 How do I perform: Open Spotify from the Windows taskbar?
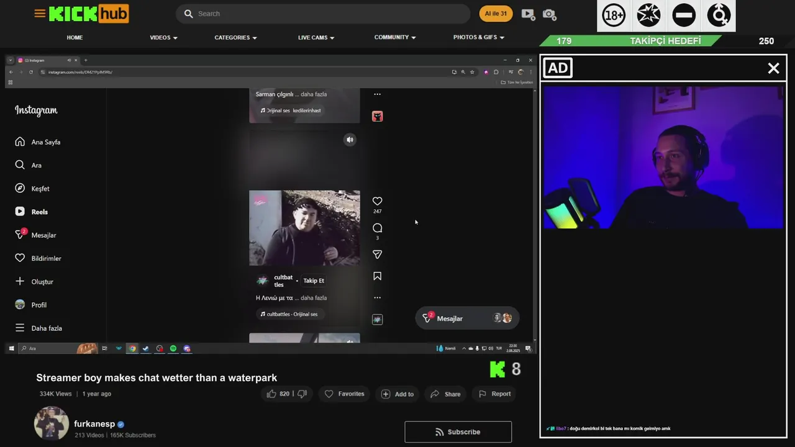coord(173,348)
